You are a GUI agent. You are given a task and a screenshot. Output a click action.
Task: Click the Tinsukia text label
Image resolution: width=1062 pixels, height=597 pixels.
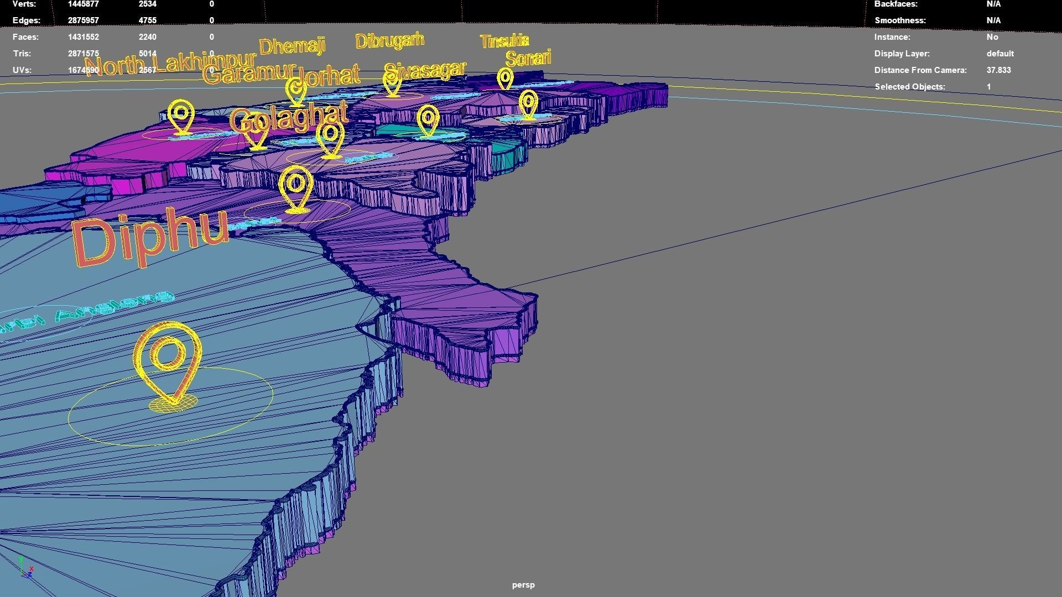(x=504, y=41)
